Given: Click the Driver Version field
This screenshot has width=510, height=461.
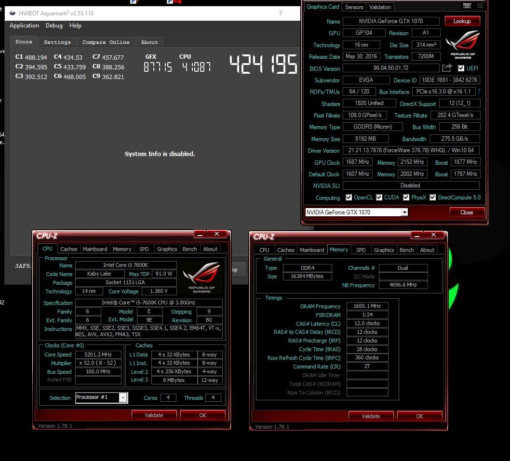Looking at the screenshot, I should pyautogui.click(x=411, y=150).
